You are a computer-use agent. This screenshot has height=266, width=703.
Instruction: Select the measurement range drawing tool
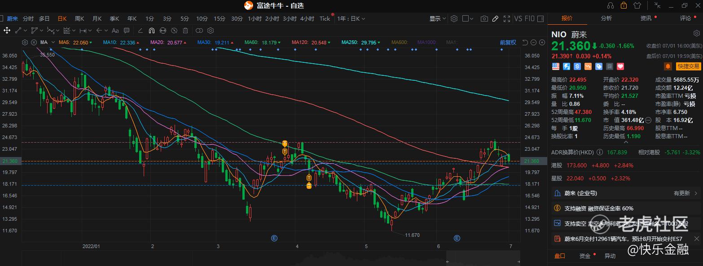coord(66,31)
